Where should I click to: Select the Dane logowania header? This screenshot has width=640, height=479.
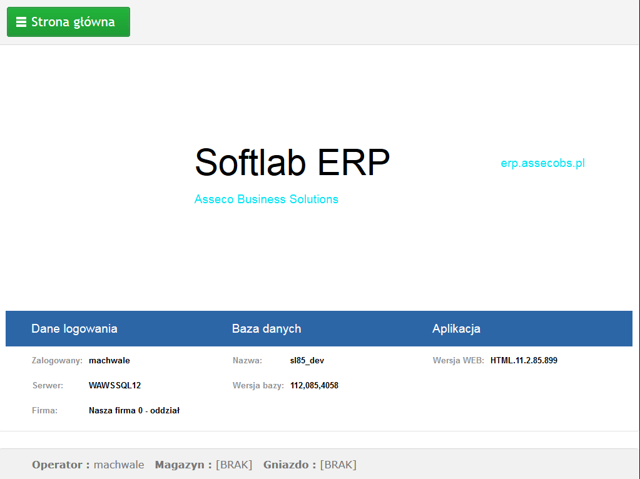(x=74, y=329)
